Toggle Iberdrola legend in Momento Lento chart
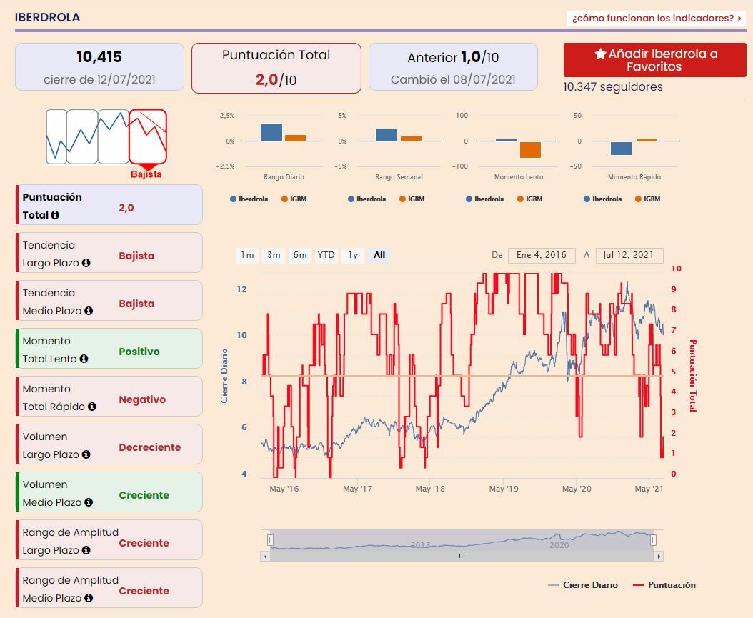 (x=485, y=199)
